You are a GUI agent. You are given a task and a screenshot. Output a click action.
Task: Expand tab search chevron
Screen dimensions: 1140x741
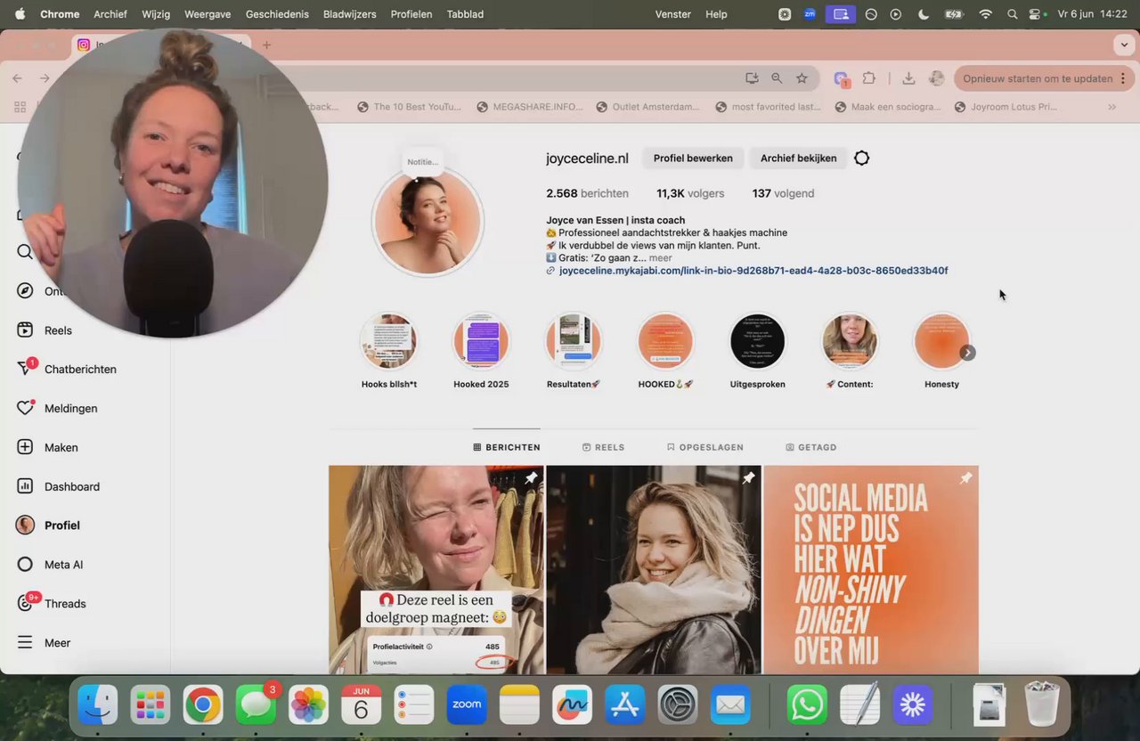pos(1123,45)
